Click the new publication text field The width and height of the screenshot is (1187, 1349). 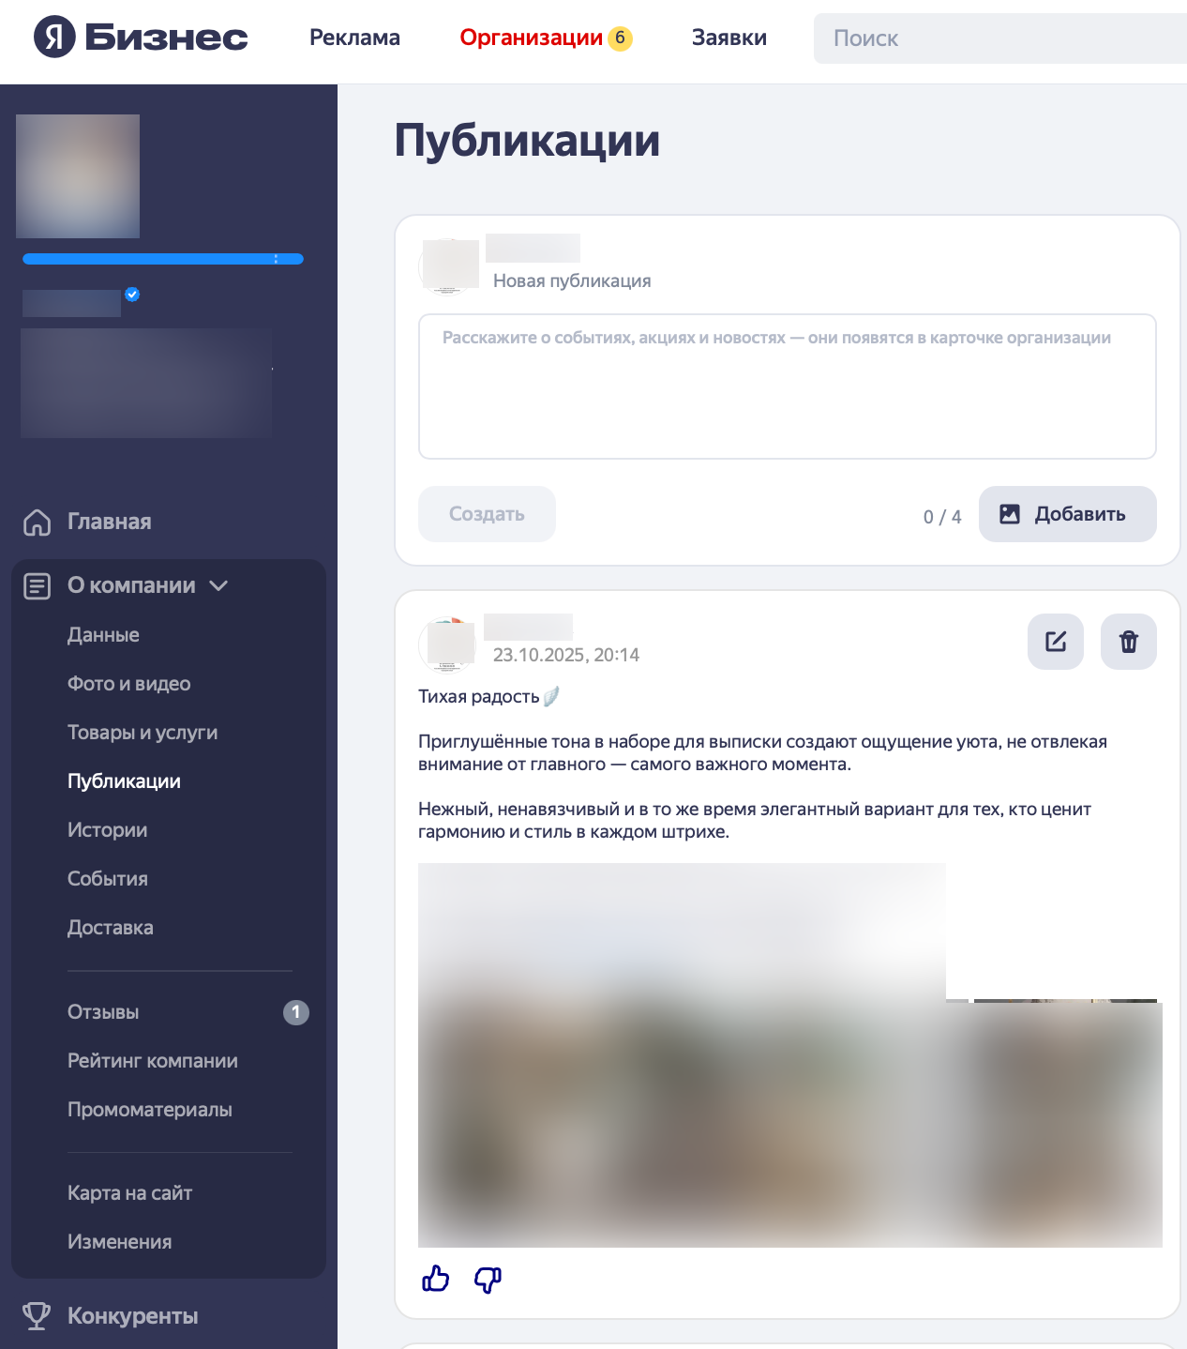click(788, 386)
